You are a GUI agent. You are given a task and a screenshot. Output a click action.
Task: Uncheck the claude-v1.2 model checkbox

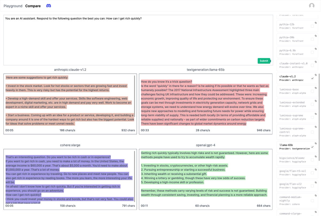coord(312,78)
